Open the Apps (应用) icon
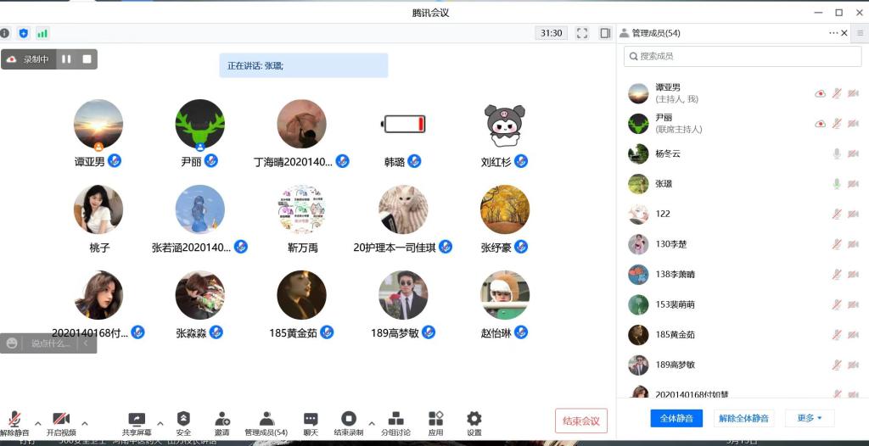This screenshot has height=446, width=869. (435, 420)
